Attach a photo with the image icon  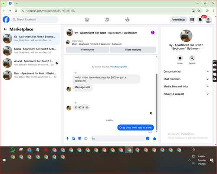pyautogui.click(x=74, y=139)
